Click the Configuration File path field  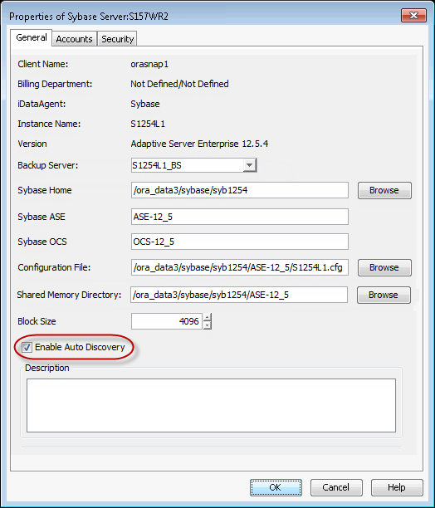coord(240,267)
